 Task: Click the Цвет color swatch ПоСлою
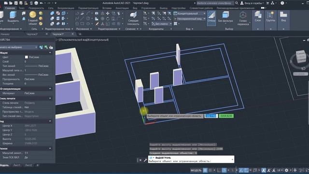point(27,57)
